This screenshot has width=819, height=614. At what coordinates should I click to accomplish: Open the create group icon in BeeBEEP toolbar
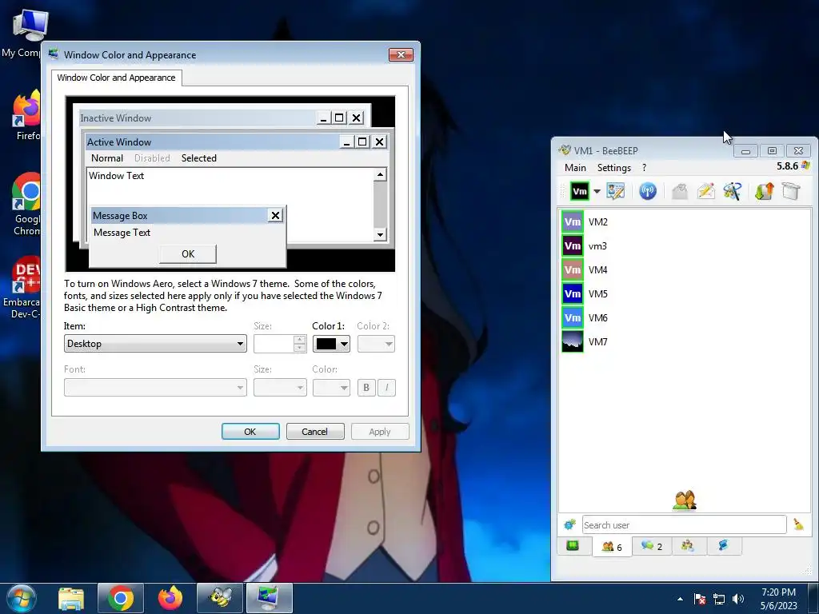coord(733,191)
